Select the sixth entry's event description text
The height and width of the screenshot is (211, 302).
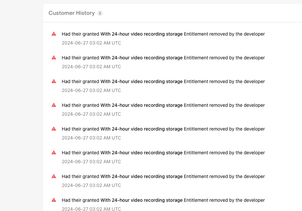[163, 153]
